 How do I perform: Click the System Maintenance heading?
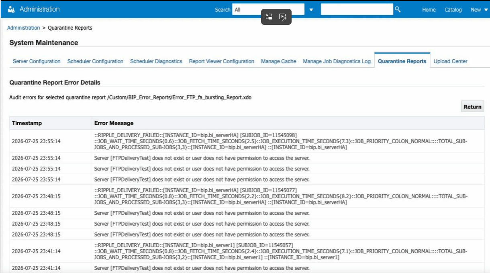click(44, 42)
